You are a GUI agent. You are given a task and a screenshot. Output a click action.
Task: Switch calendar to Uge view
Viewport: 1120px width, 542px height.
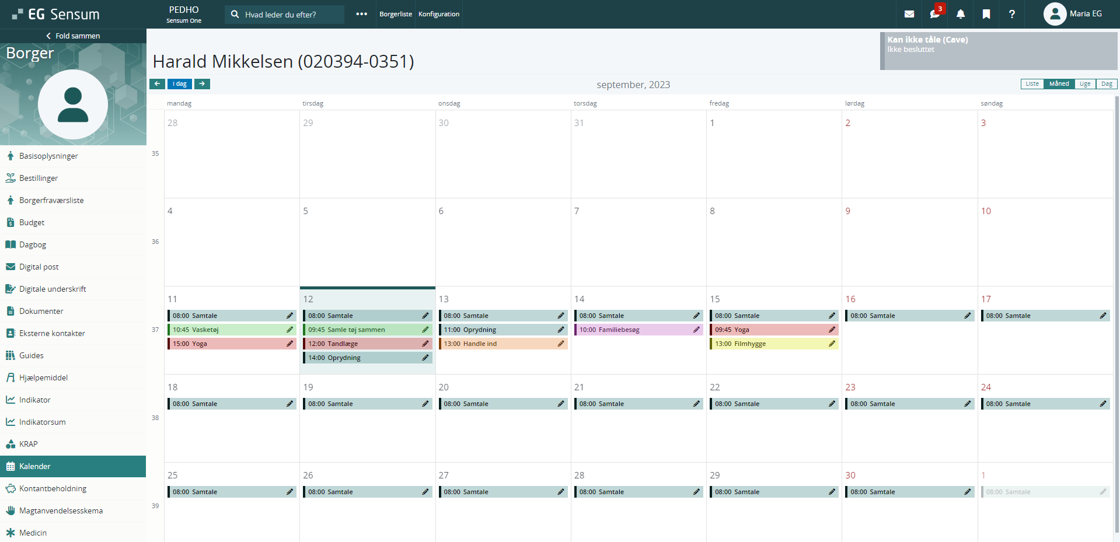click(x=1085, y=84)
